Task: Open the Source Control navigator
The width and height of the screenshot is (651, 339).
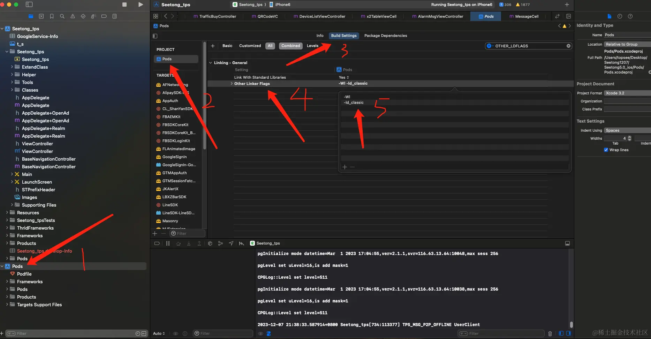Action: click(41, 16)
